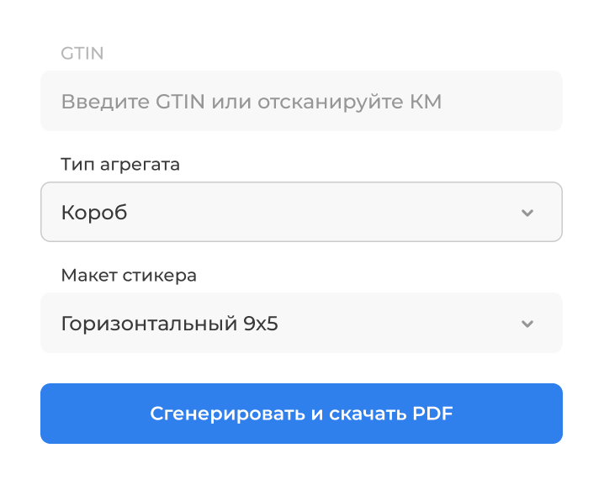The image size is (604, 485).
Task: Click the chevron icon in the Короб dropdown
Action: (x=527, y=213)
